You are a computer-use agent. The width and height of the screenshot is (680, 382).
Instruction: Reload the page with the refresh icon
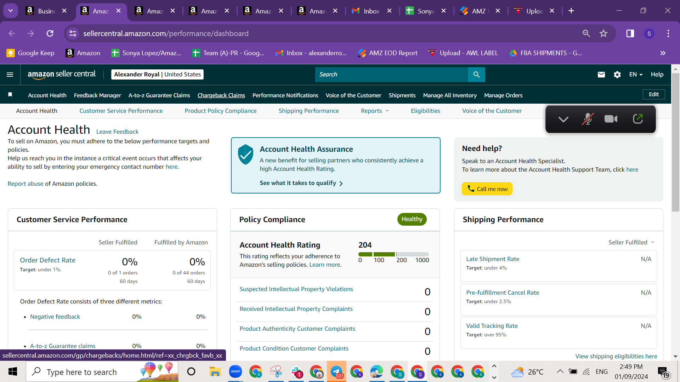[50, 34]
